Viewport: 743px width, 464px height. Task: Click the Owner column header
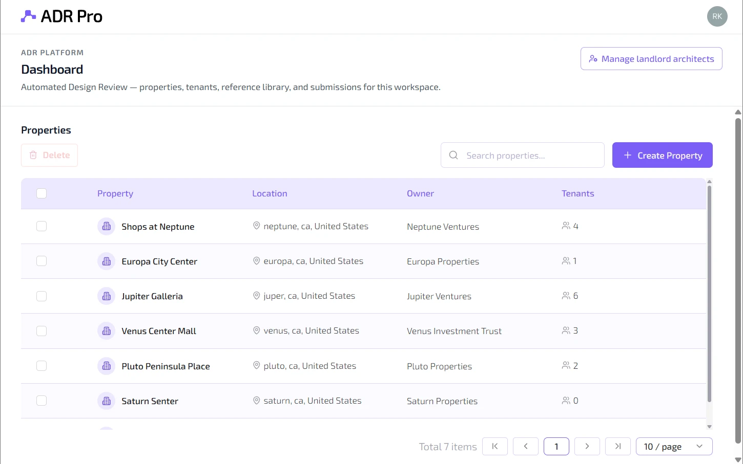(x=420, y=193)
